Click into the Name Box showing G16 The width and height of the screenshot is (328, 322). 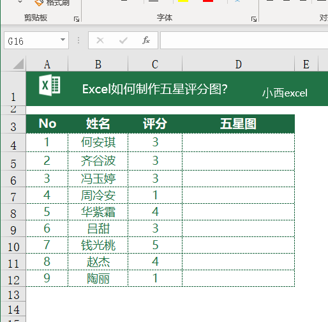[31, 40]
